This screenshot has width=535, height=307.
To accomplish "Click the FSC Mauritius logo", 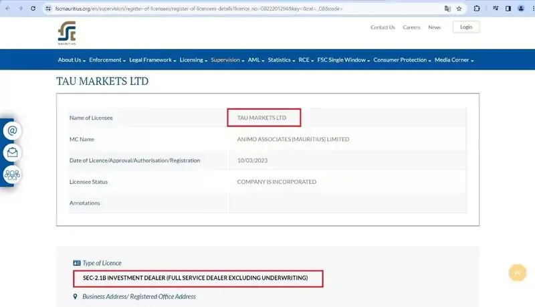I will (x=67, y=33).
